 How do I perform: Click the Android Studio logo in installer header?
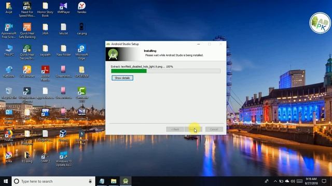(113, 54)
